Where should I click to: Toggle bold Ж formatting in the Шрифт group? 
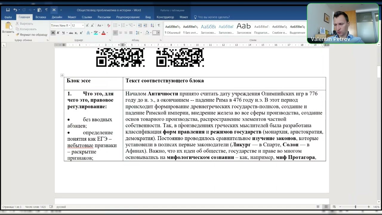click(53, 33)
